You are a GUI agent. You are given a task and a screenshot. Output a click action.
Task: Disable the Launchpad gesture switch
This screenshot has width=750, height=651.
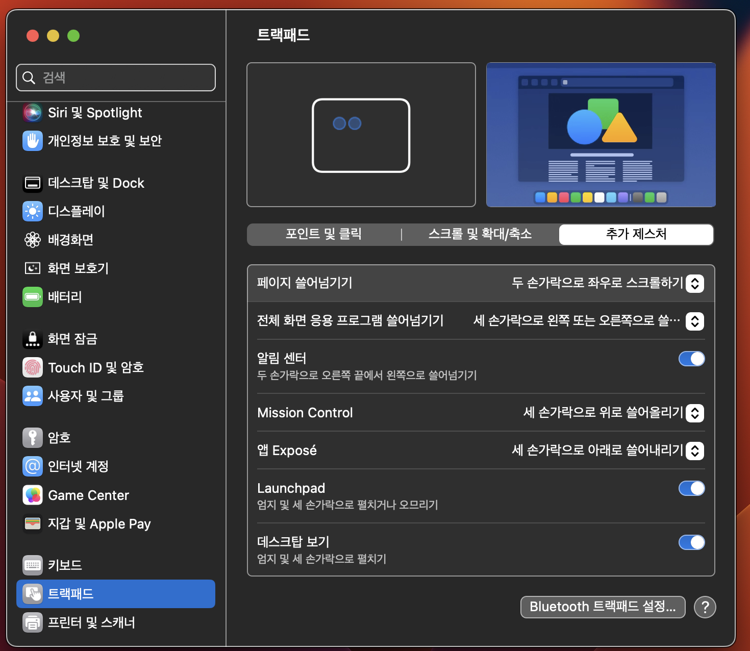tap(692, 488)
